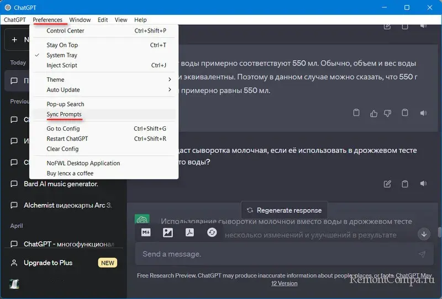
Task: Toggle the Inject Script menu option
Action: pos(62,65)
